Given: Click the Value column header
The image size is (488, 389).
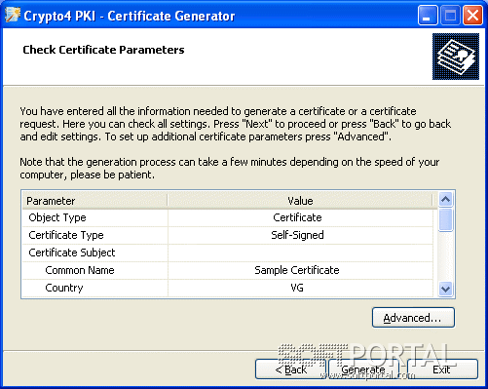Looking at the screenshot, I should [x=300, y=201].
